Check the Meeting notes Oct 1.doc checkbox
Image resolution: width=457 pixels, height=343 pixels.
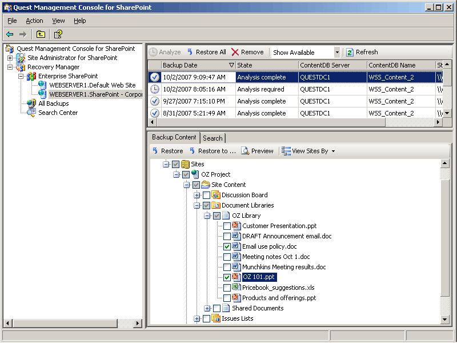(227, 257)
